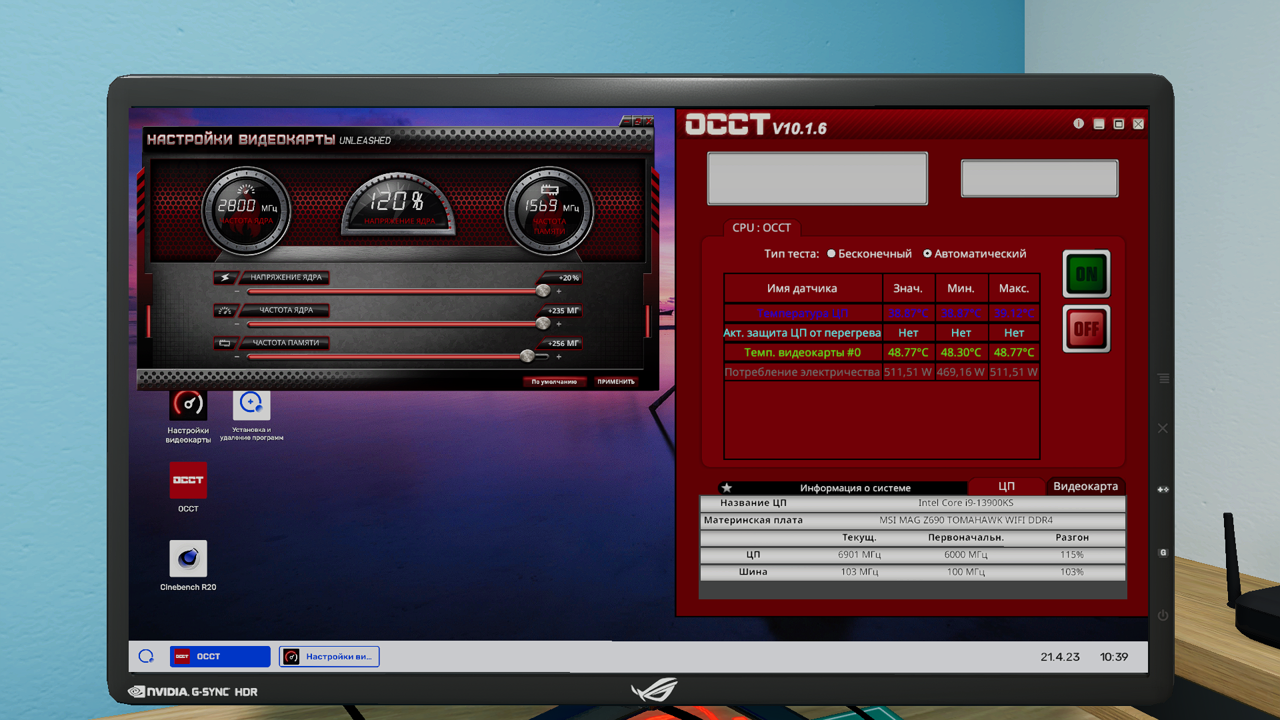Click the Intel Core i9-13900KS CPU name

tap(965, 503)
